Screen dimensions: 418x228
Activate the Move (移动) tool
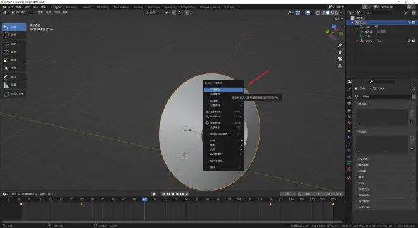14,44
